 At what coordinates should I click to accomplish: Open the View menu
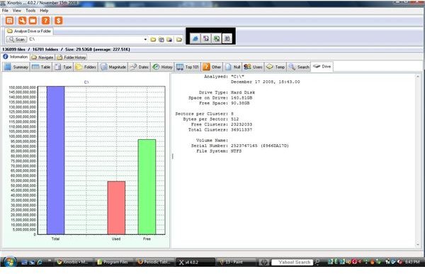[x=17, y=11]
